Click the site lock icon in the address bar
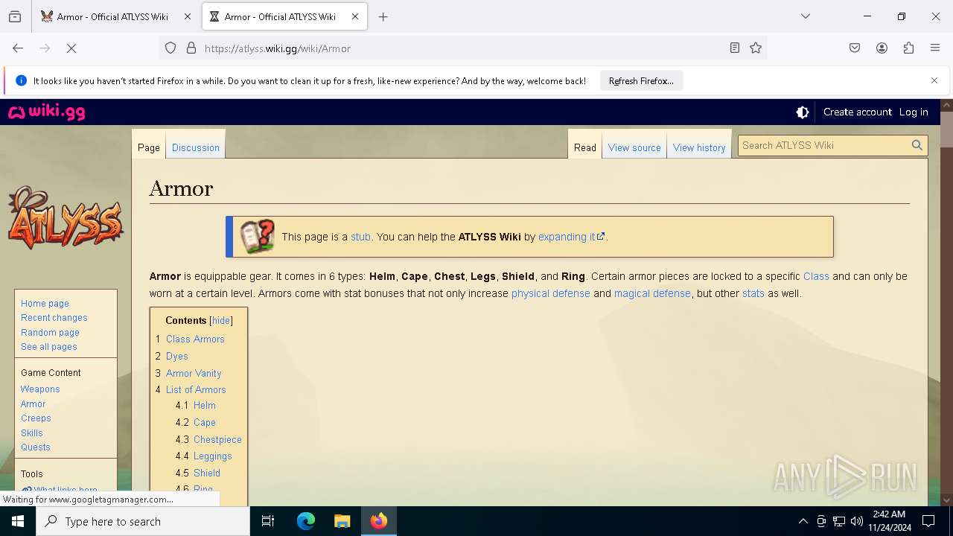 pyautogui.click(x=191, y=48)
